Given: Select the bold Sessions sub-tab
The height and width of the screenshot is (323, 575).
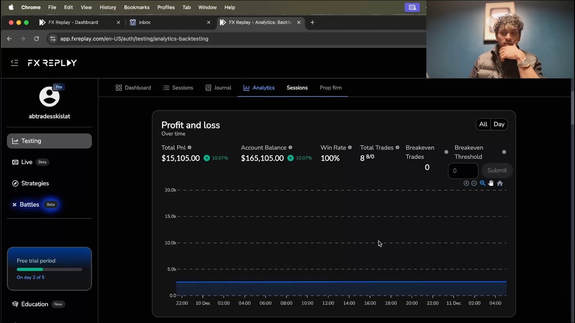Looking at the screenshot, I should [297, 88].
